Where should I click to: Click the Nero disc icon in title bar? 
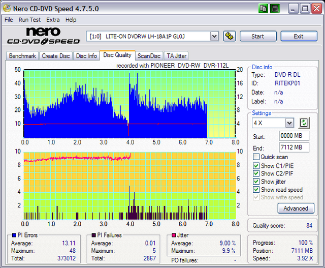pyautogui.click(x=7, y=8)
